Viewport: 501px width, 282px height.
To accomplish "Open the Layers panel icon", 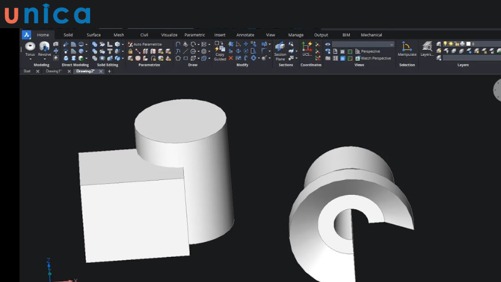I will 427,47.
